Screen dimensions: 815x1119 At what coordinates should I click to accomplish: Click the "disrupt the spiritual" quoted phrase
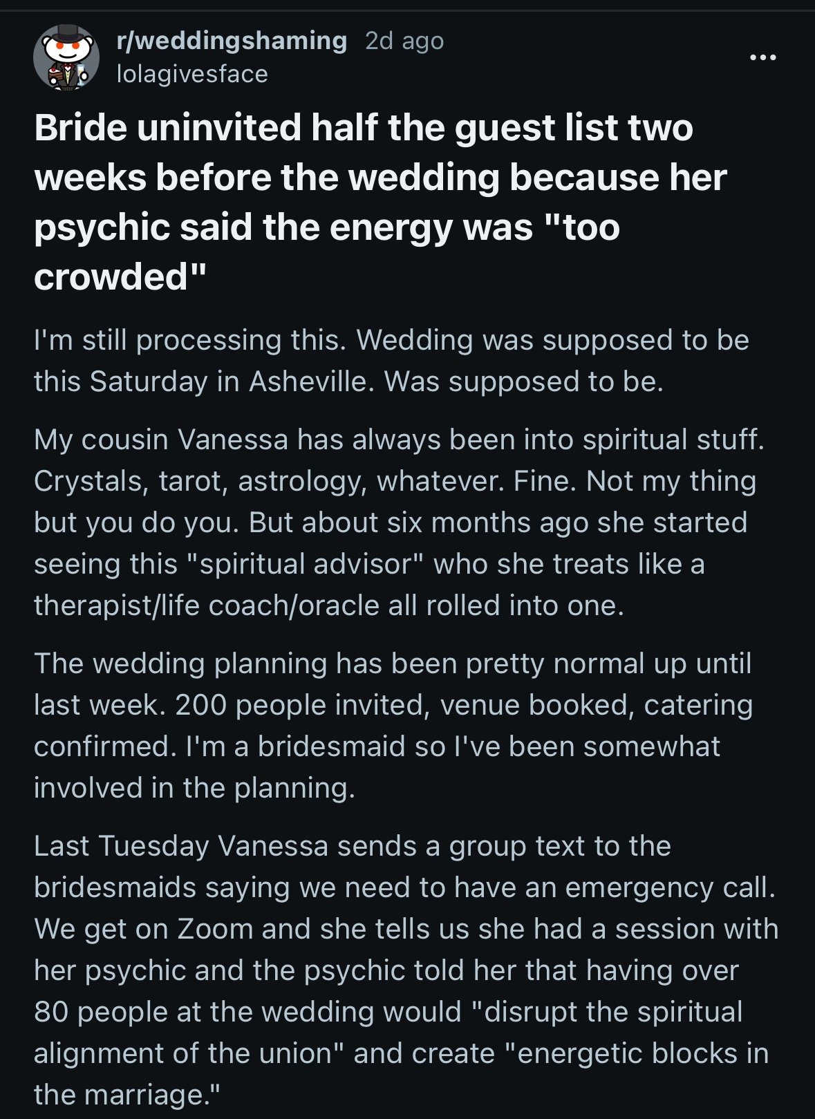tap(609, 1012)
